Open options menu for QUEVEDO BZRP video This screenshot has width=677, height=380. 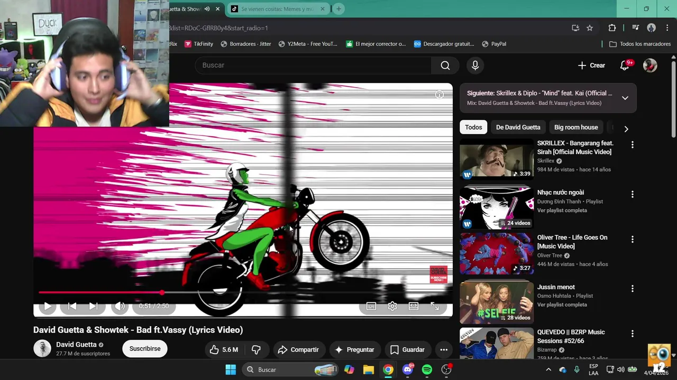[x=632, y=334]
